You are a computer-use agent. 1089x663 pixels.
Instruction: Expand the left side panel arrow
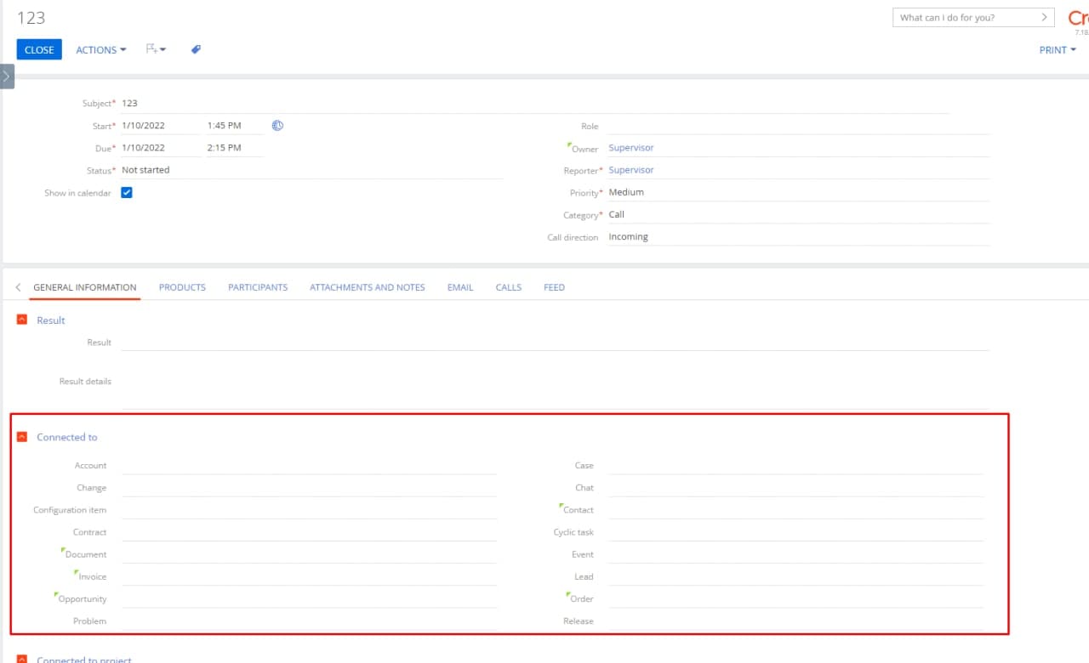pyautogui.click(x=7, y=76)
